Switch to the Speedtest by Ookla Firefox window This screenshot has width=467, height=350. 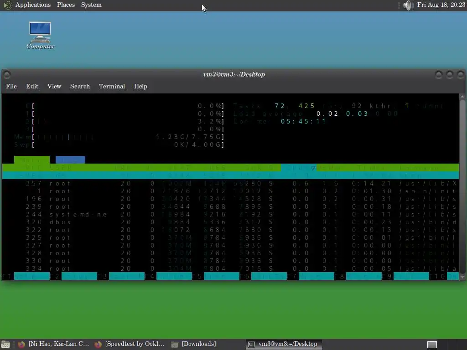pos(130,344)
